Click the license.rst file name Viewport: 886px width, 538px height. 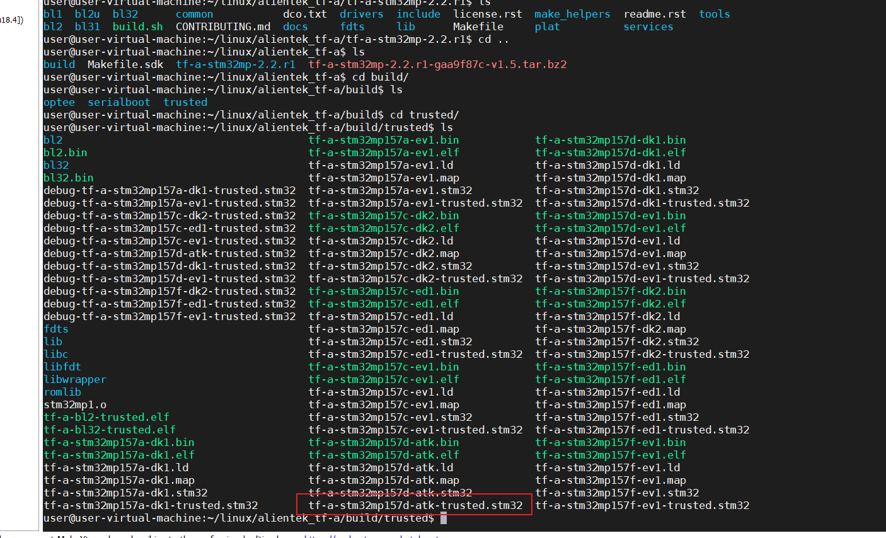click(488, 14)
